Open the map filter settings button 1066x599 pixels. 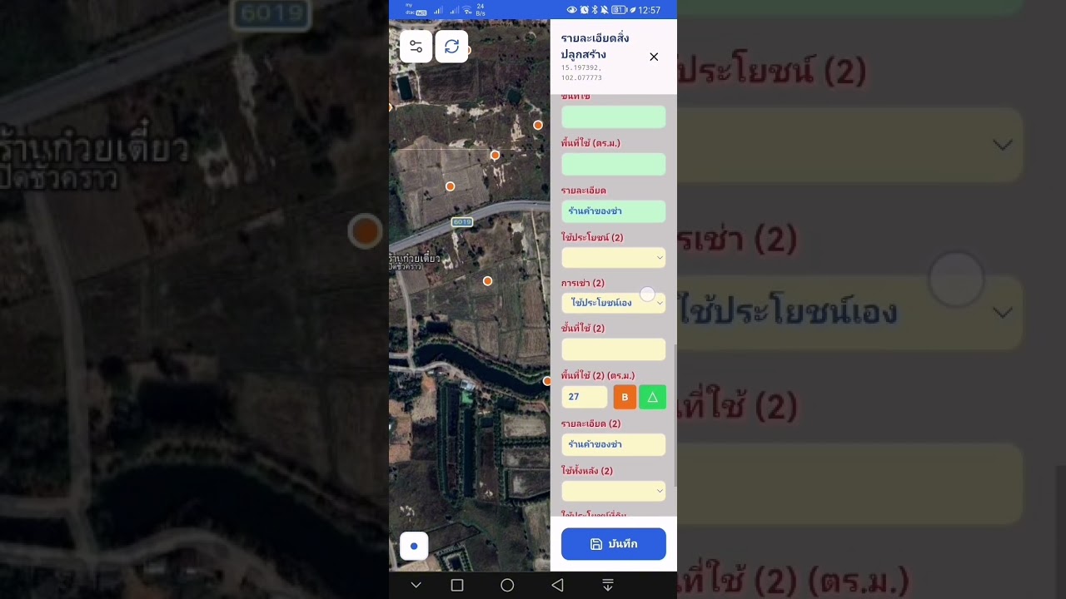(416, 47)
